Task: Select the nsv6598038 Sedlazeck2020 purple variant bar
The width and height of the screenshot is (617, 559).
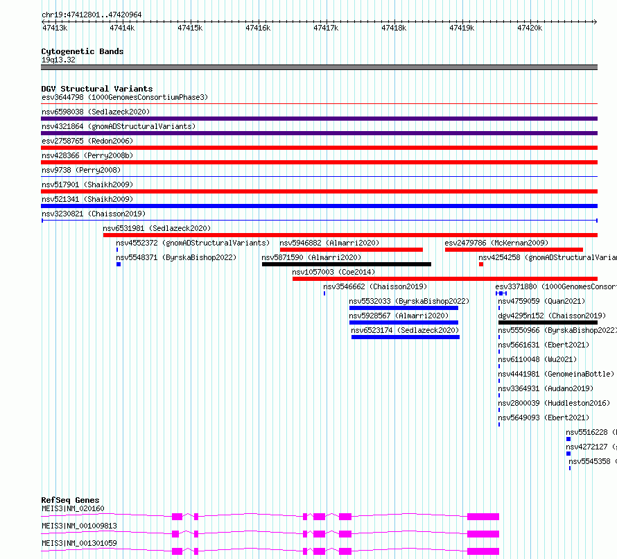Action: pyautogui.click(x=319, y=119)
